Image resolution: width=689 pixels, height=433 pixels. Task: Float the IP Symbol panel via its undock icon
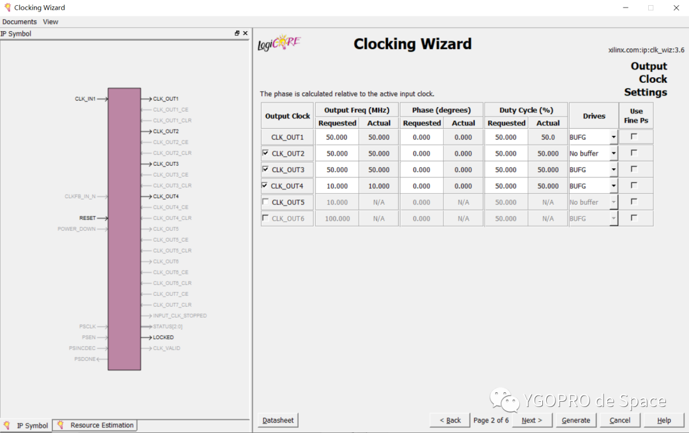237,33
